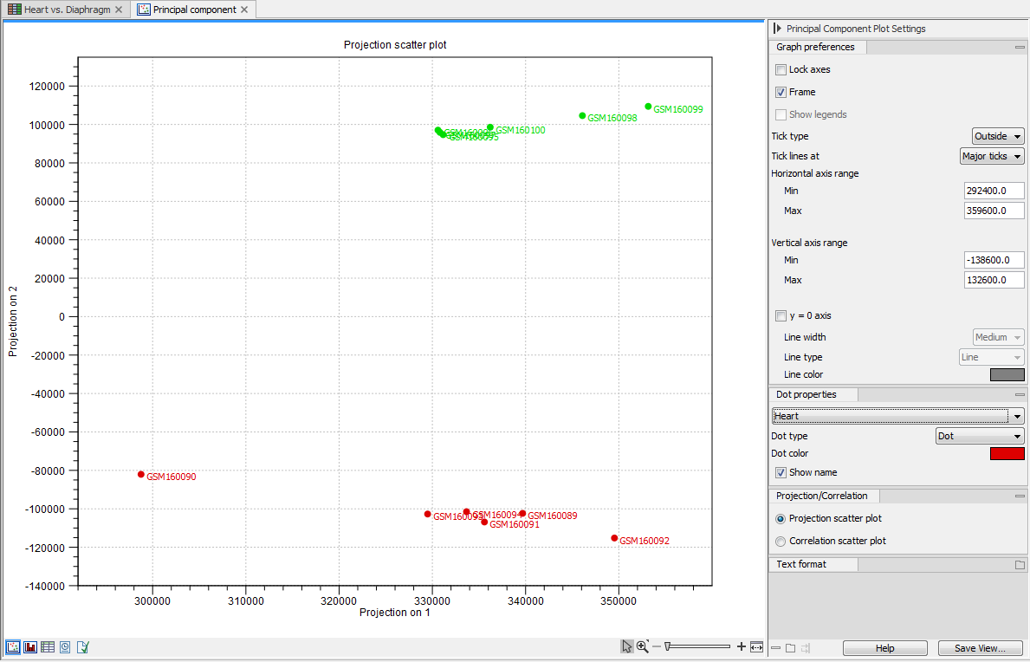
Task: Open the history view icon
Action: (65, 646)
